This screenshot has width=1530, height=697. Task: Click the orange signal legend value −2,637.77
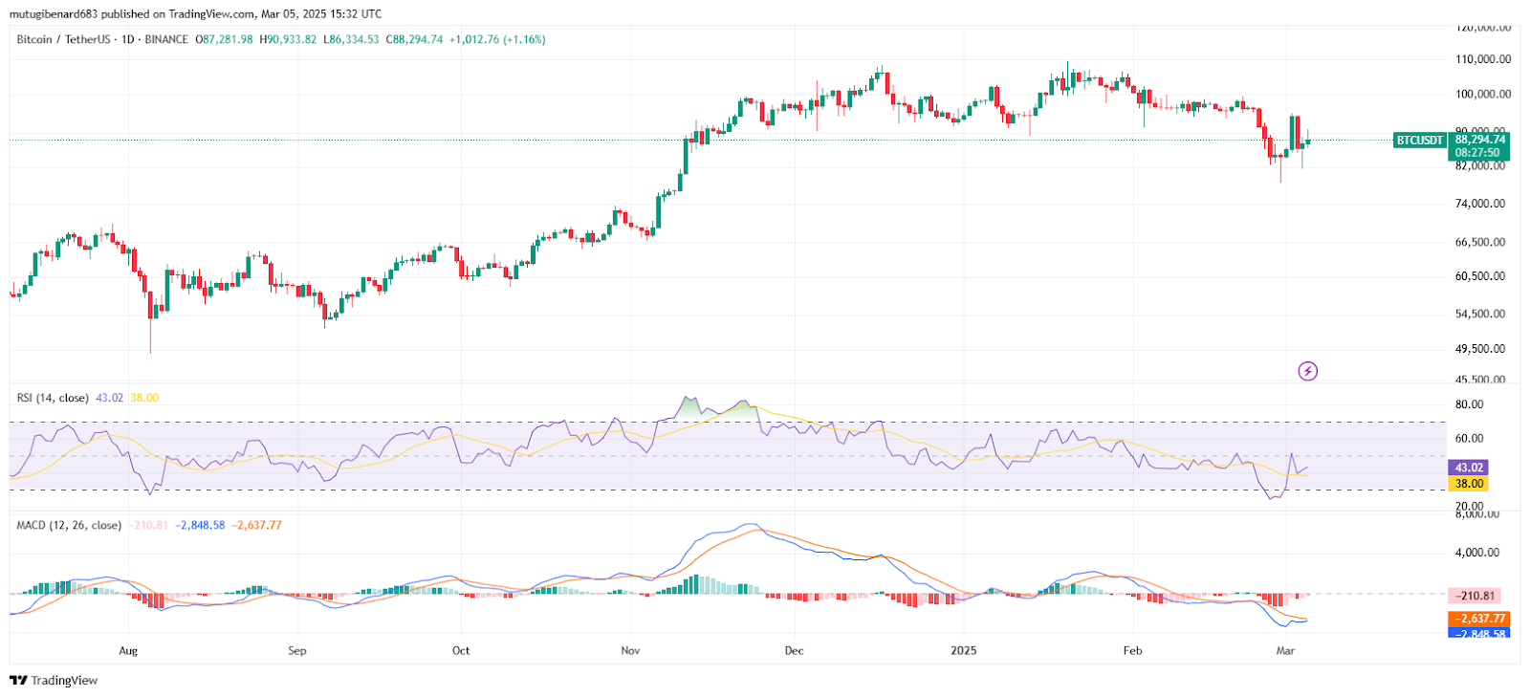point(257,526)
